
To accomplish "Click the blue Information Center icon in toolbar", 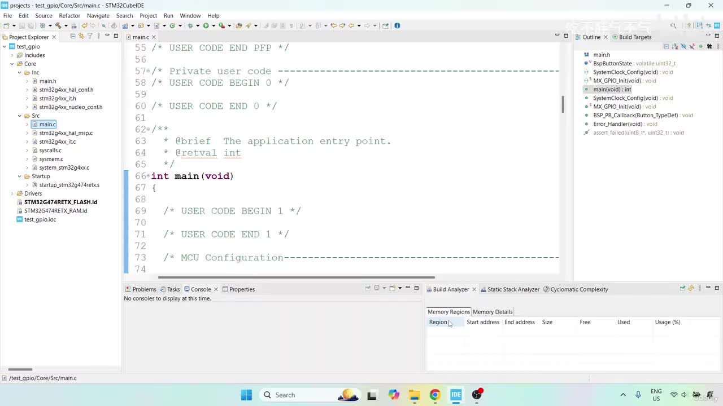I will coord(397,25).
